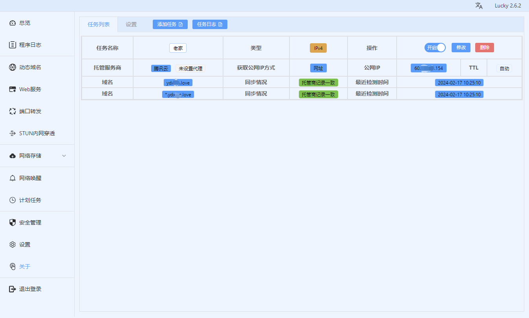Open the 计划任务 menu item

(37, 200)
